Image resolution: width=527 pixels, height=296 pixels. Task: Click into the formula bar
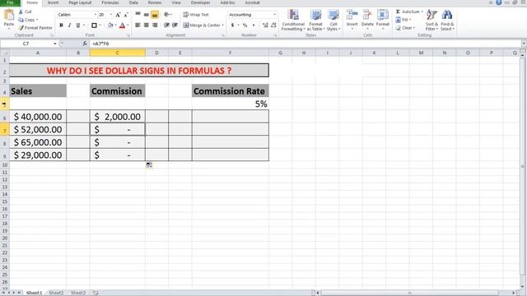click(305, 44)
